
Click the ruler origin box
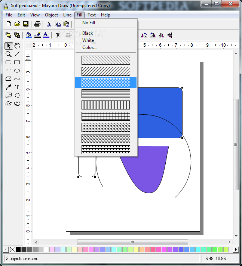28,45
